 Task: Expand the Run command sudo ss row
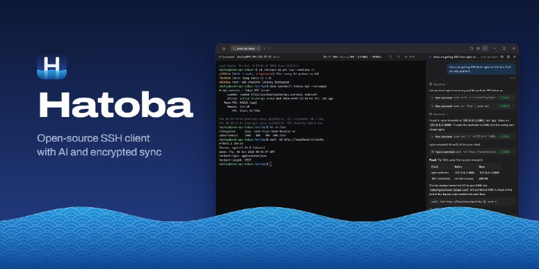point(473,106)
